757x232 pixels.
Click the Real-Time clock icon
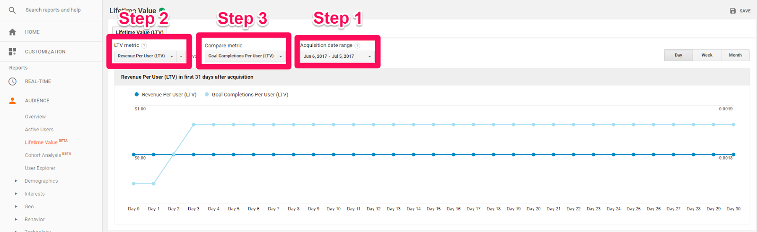click(x=12, y=81)
